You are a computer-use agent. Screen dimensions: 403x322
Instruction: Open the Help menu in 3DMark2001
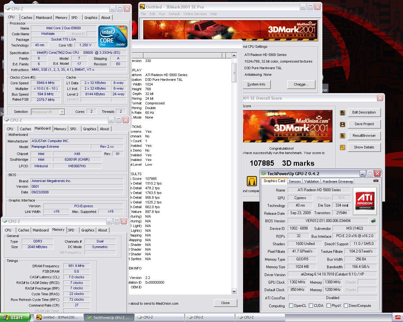coord(214,14)
